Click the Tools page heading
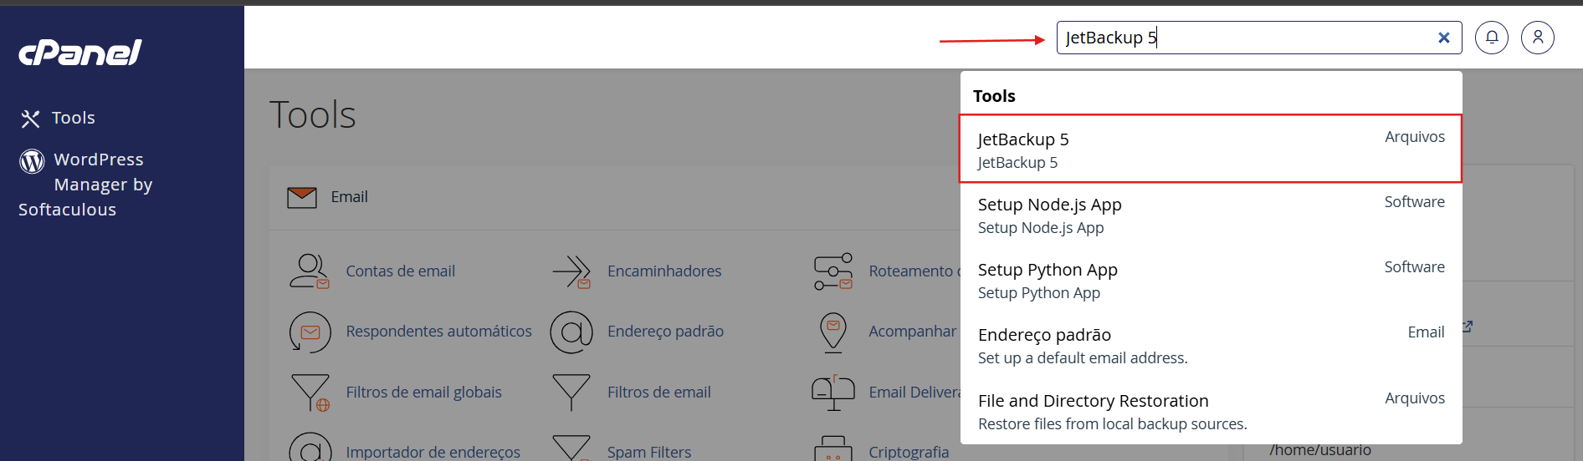The image size is (1583, 461). coord(313,114)
